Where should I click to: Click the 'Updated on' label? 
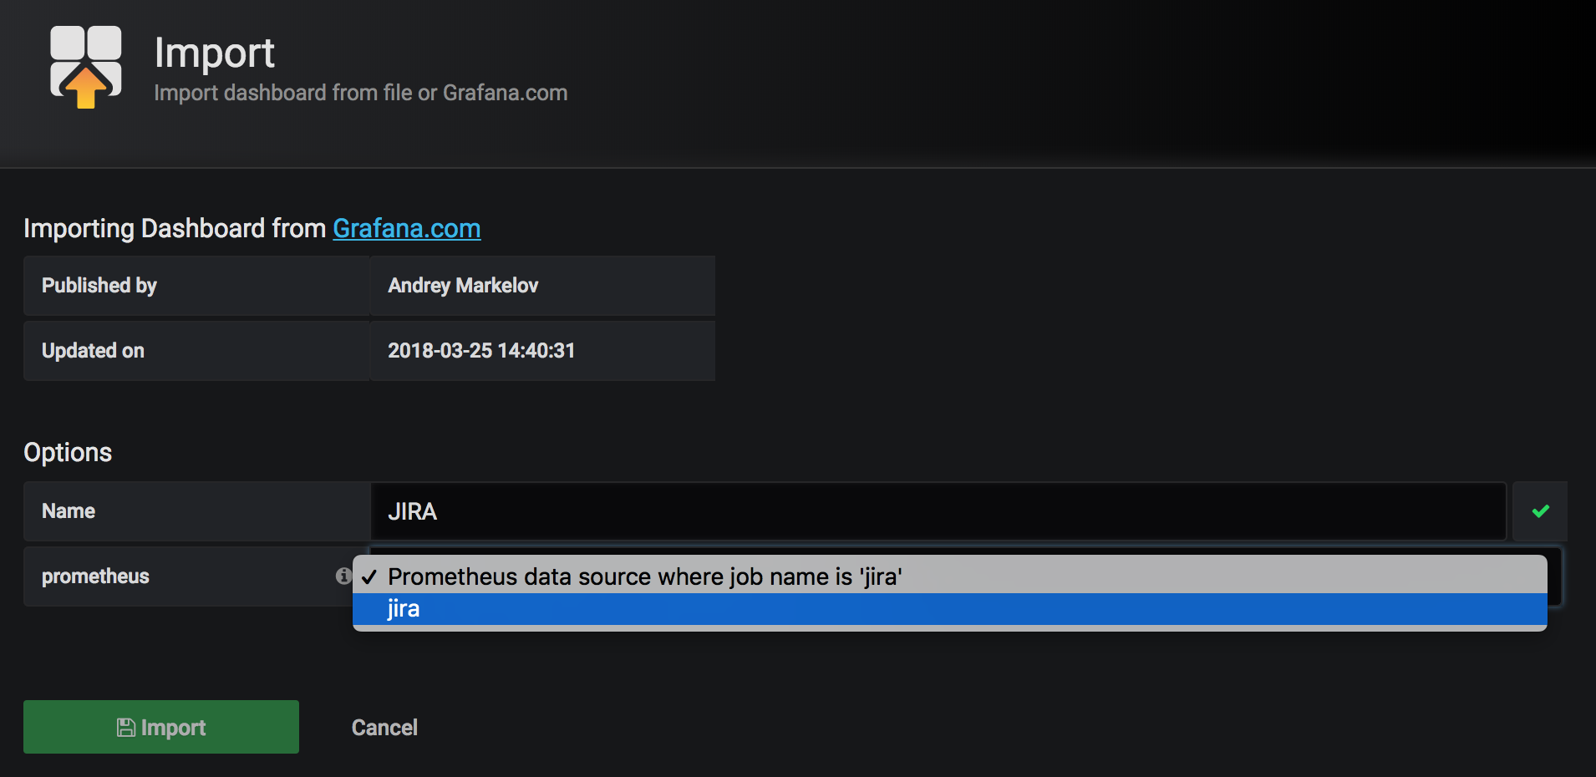tap(93, 351)
